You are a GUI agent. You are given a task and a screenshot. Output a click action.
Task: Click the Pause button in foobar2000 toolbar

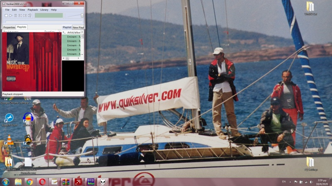15,15
